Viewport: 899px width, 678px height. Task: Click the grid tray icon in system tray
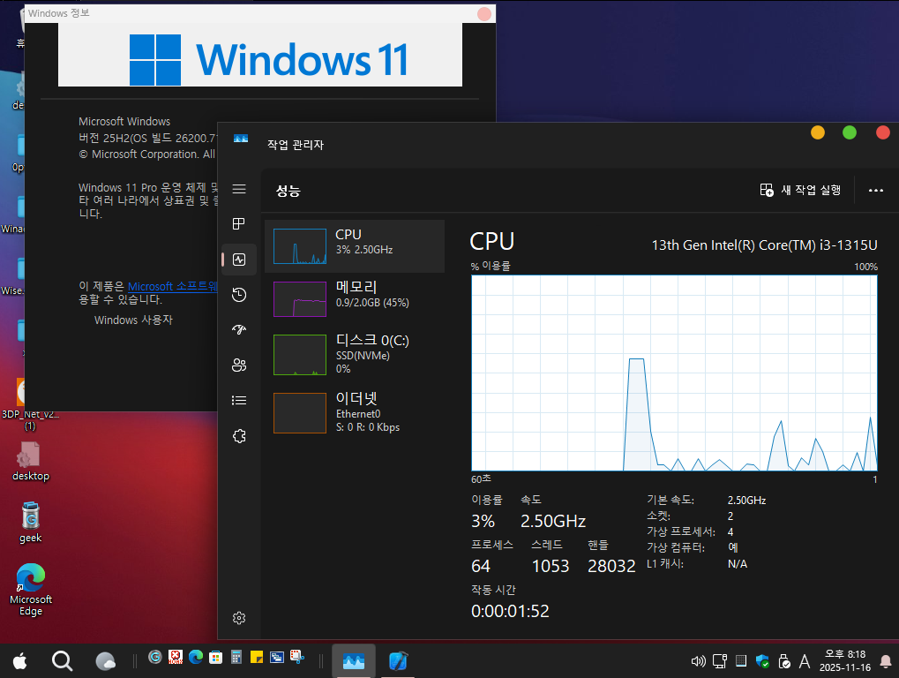(x=741, y=661)
